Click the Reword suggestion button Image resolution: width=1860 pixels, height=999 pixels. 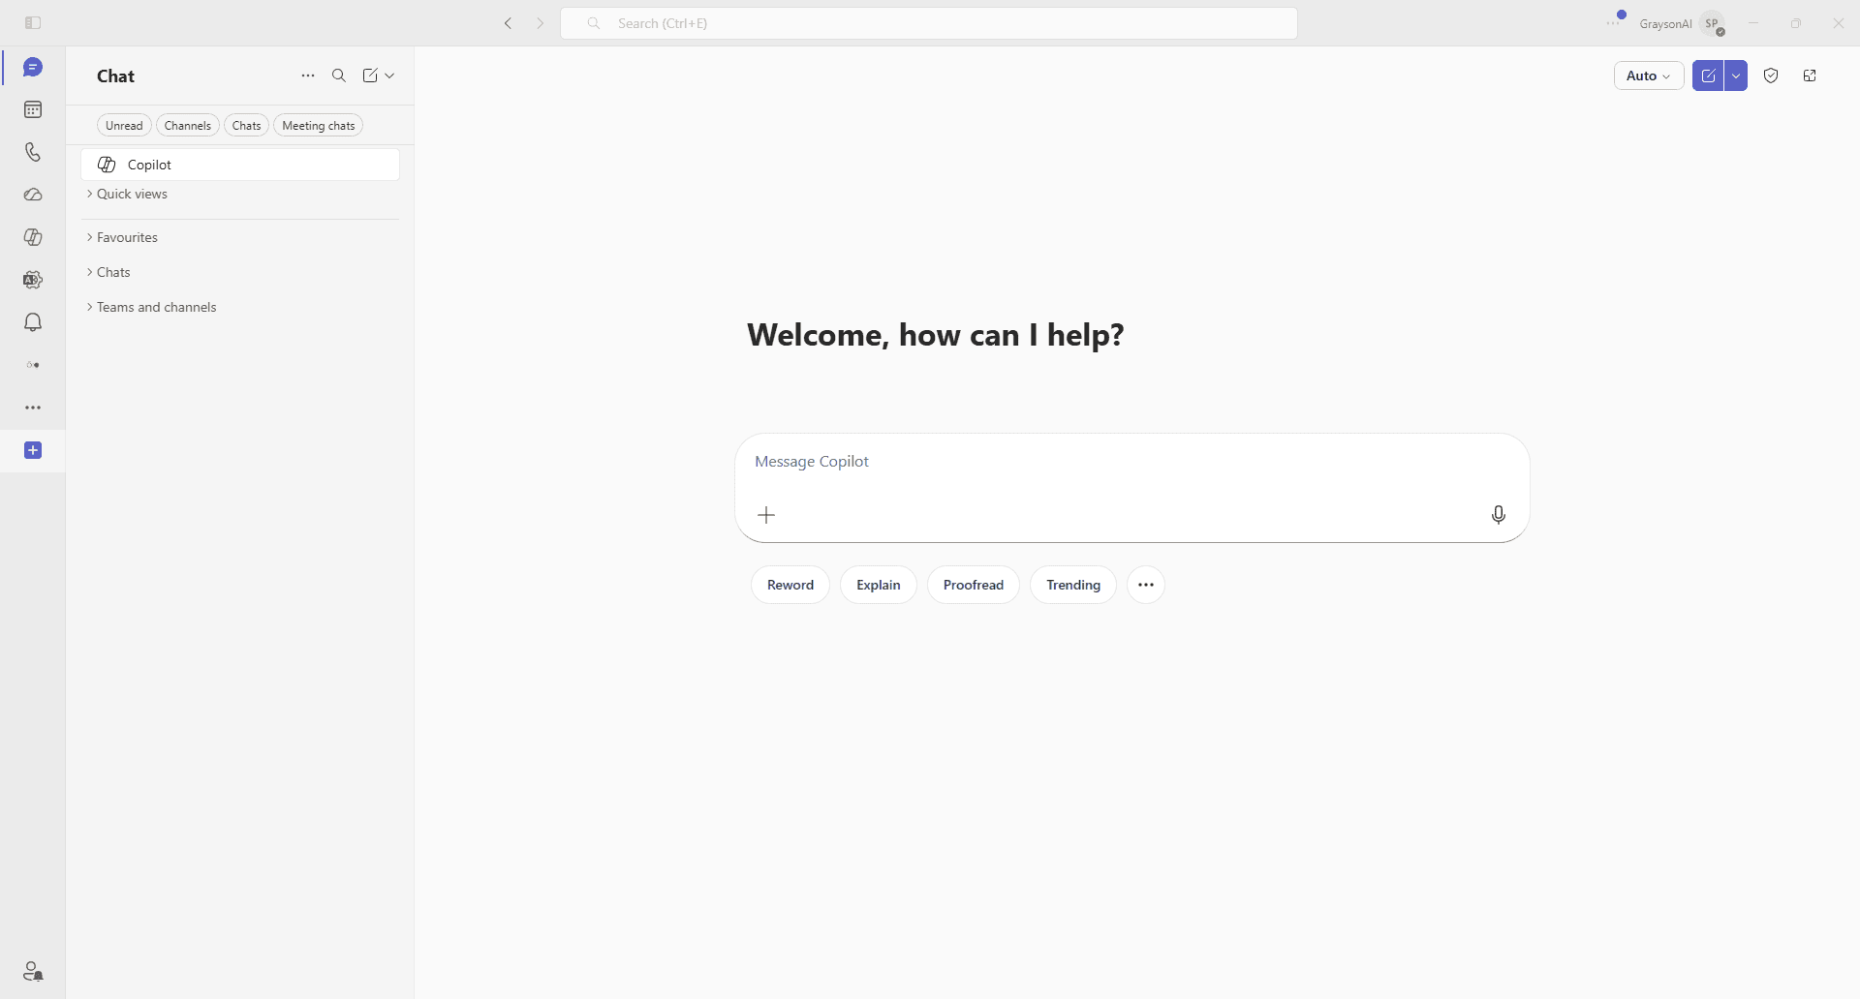(x=790, y=585)
